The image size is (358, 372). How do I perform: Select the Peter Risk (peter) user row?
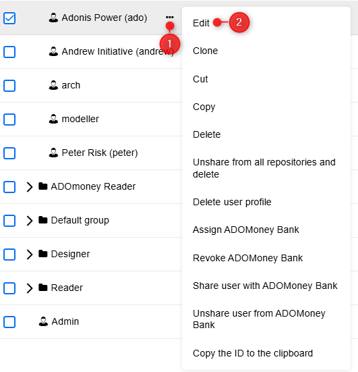pyautogui.click(x=91, y=153)
